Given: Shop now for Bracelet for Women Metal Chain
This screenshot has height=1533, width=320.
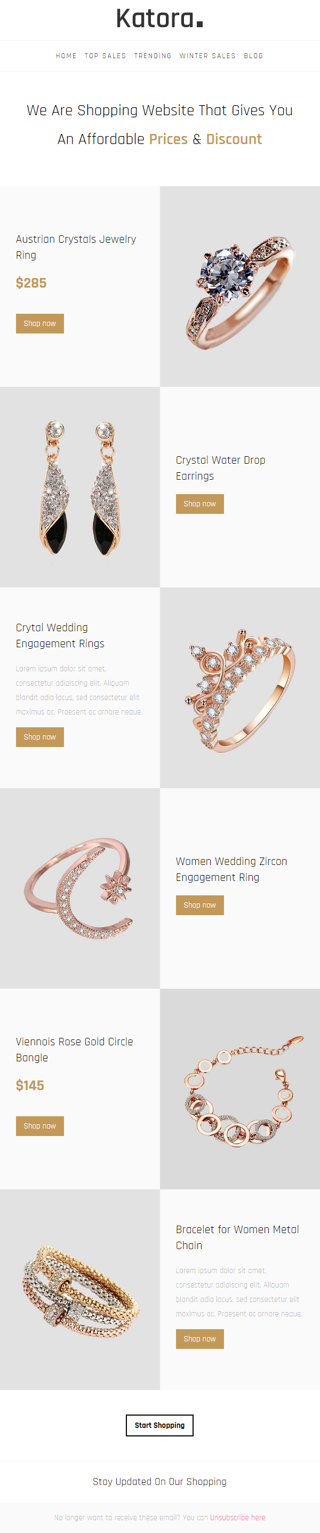Looking at the screenshot, I should tap(200, 1339).
